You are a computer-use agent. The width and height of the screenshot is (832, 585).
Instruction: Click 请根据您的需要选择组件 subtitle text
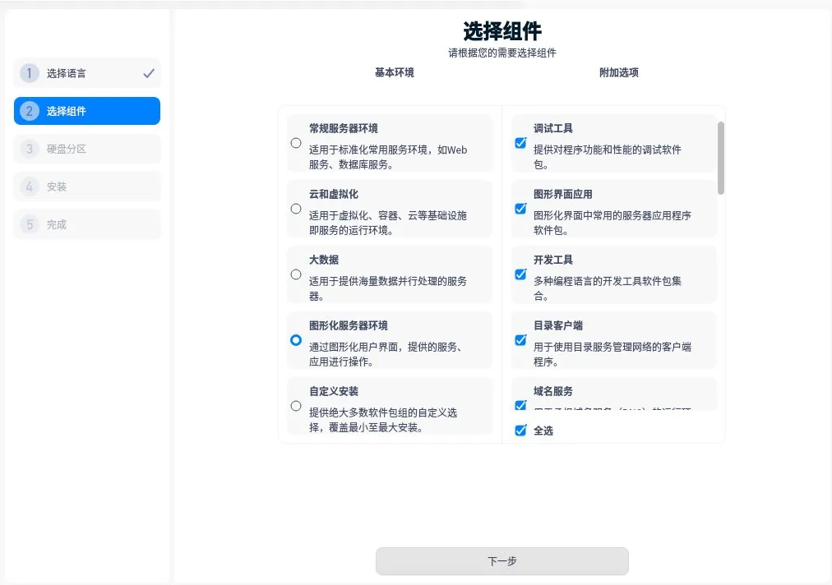click(502, 53)
